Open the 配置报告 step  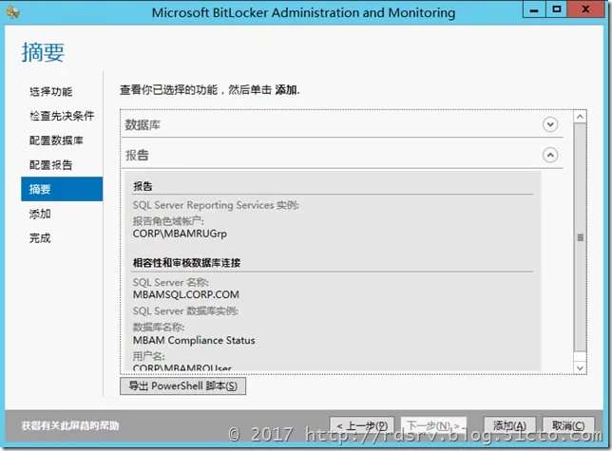[50, 165]
